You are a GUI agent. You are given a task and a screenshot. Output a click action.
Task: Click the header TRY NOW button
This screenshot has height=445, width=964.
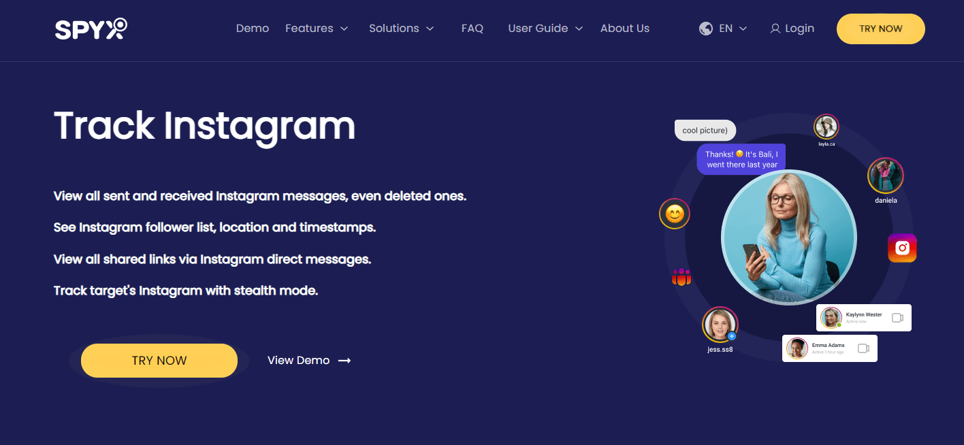coord(881,29)
